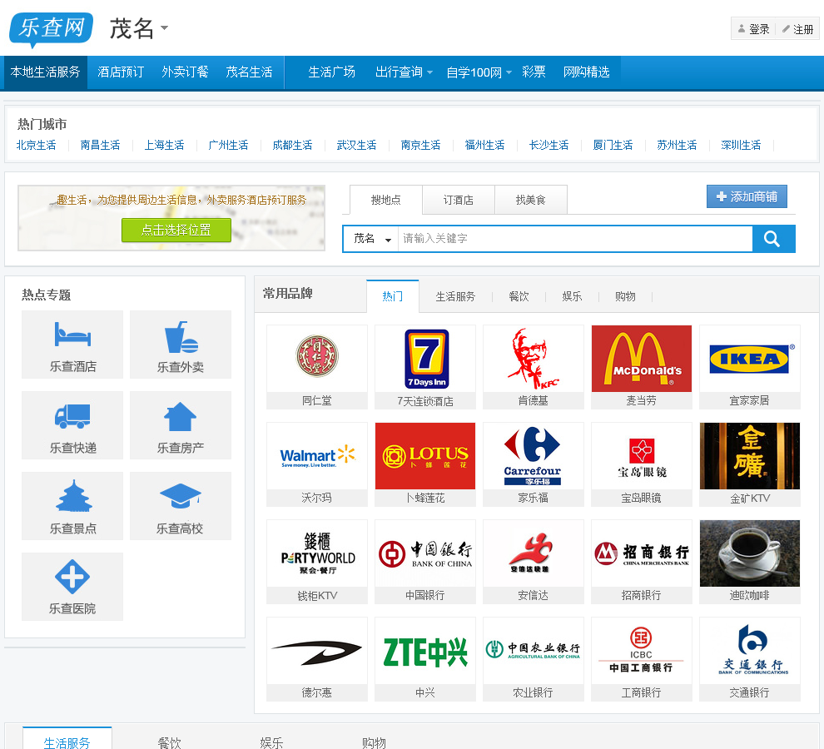
Task: Open the 厦门生活 city link
Action: click(613, 145)
